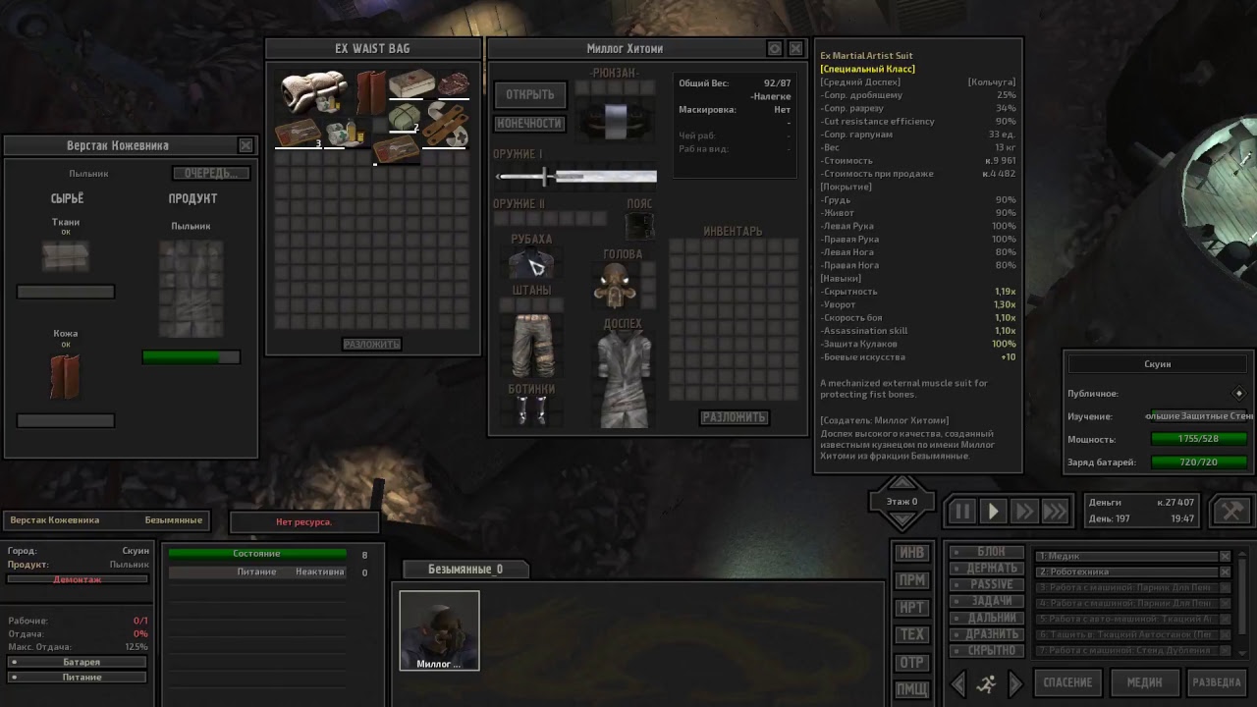Image resolution: width=1257 pixels, height=707 pixels.
Task: Open the ПМЩ help tab
Action: pos(911,690)
